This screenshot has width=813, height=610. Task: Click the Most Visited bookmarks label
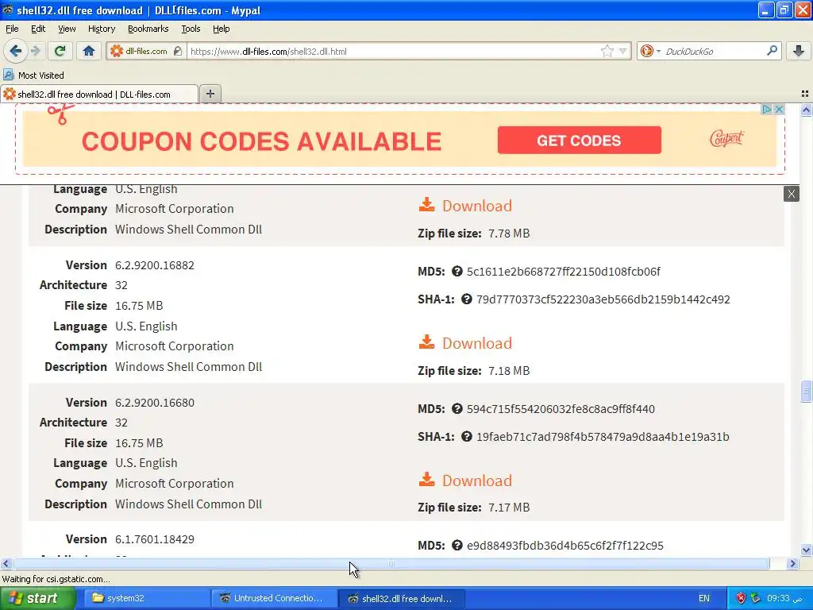pos(41,75)
